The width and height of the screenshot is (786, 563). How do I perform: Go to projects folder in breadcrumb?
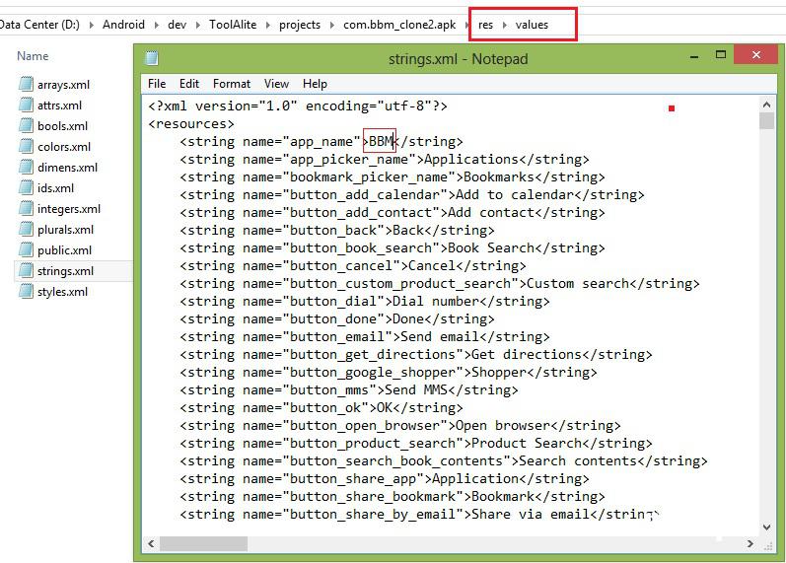point(300,25)
